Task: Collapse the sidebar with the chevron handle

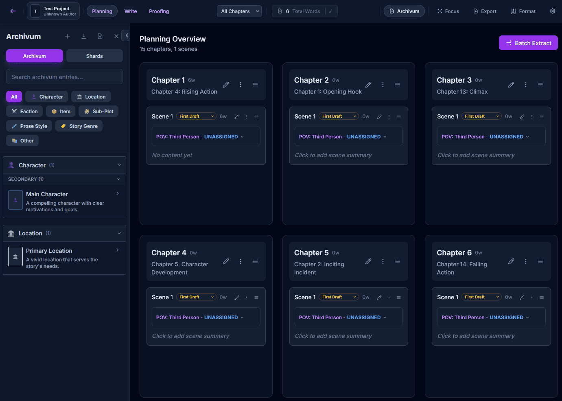Action: 126,35
